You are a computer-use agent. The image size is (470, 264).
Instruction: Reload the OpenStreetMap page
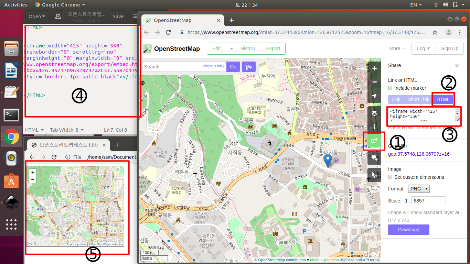coord(168,32)
